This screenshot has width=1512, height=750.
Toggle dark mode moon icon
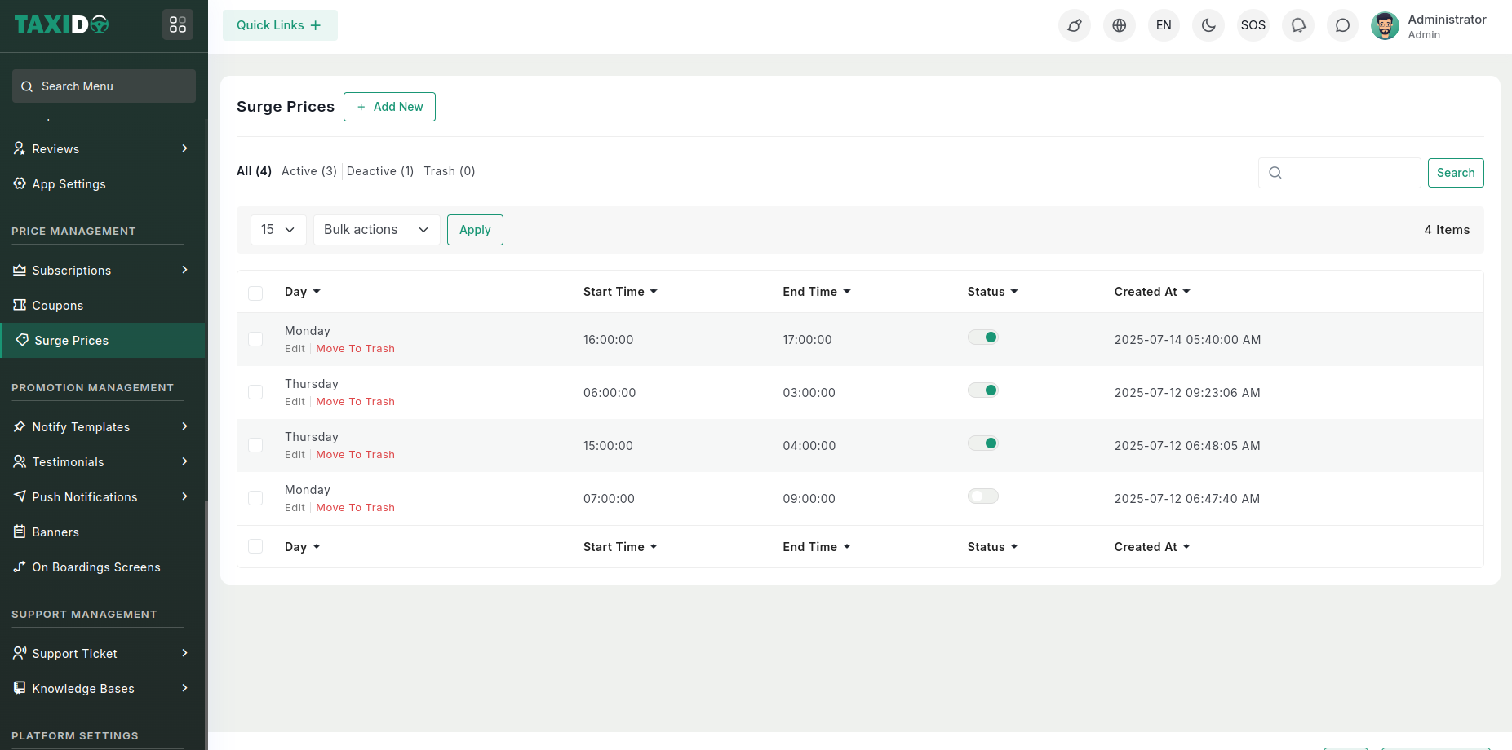pos(1208,25)
